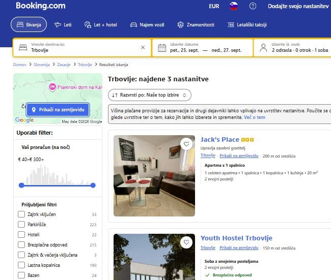Clear the Trbovlje destination with X icon
The height and width of the screenshot is (280, 331).
tap(143, 47)
